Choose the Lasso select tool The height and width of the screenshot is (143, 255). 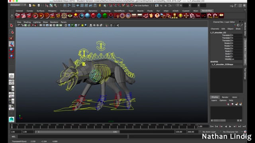pos(12,32)
